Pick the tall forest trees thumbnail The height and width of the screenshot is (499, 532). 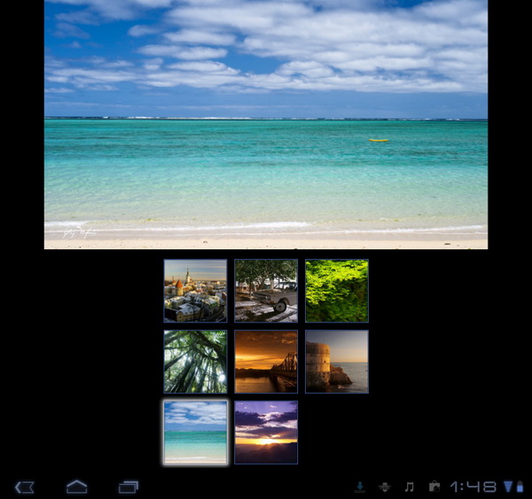195,362
